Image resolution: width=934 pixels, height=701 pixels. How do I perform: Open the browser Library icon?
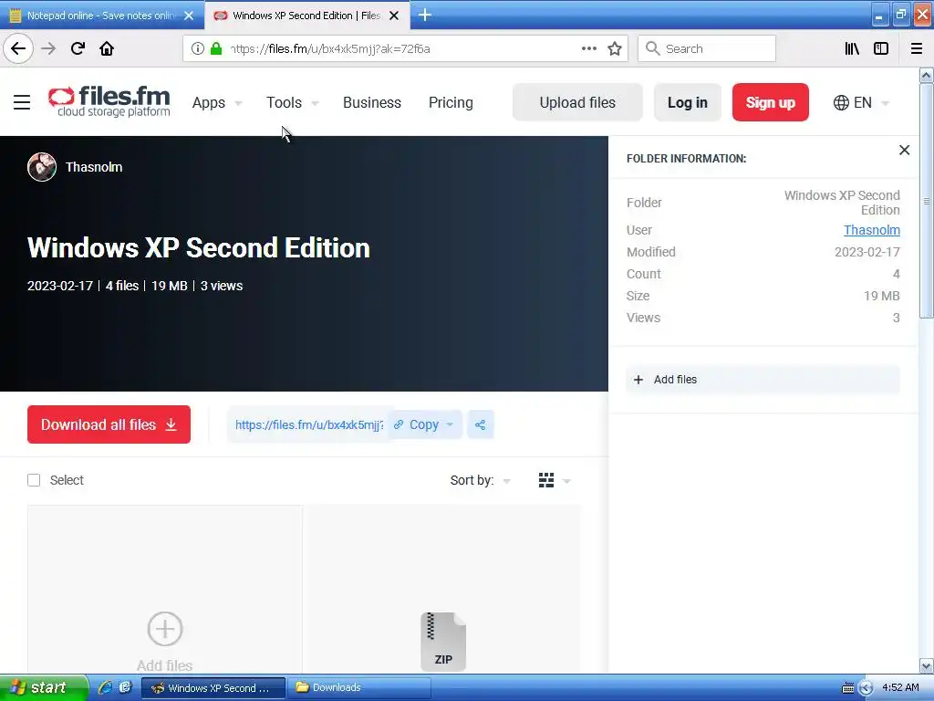pyautogui.click(x=852, y=49)
